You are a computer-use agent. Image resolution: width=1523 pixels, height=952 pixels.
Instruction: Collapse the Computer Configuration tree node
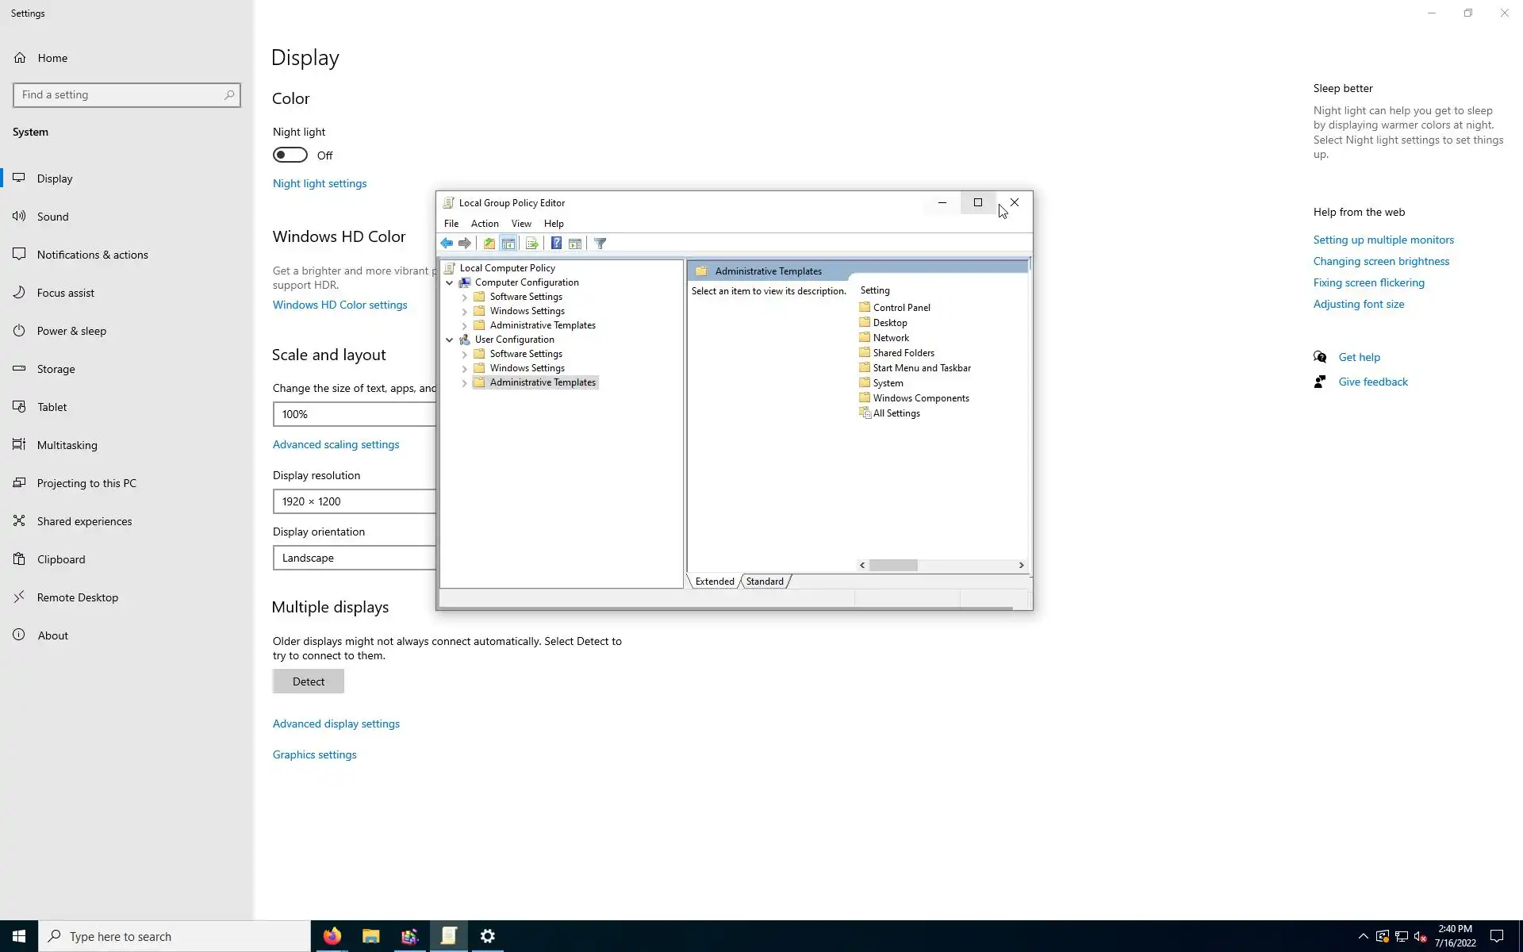pos(450,282)
